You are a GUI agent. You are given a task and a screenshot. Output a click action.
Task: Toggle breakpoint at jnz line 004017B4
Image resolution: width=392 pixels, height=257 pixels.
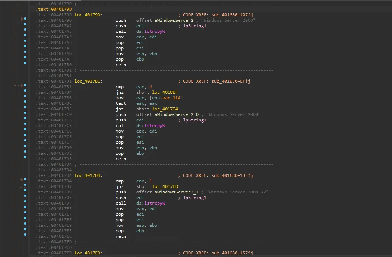coord(25,90)
